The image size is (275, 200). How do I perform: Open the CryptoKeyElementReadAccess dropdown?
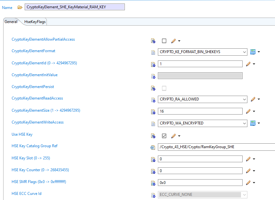click(x=245, y=99)
